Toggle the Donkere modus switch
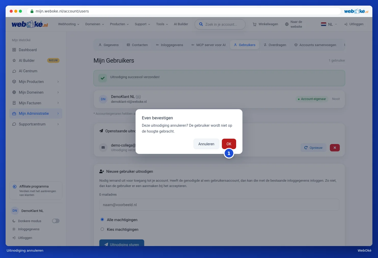Image resolution: width=378 pixels, height=258 pixels. point(56,221)
